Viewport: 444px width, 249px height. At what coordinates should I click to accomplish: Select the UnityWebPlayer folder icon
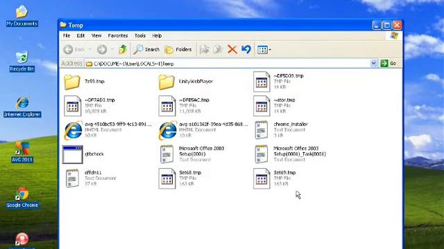point(166,82)
